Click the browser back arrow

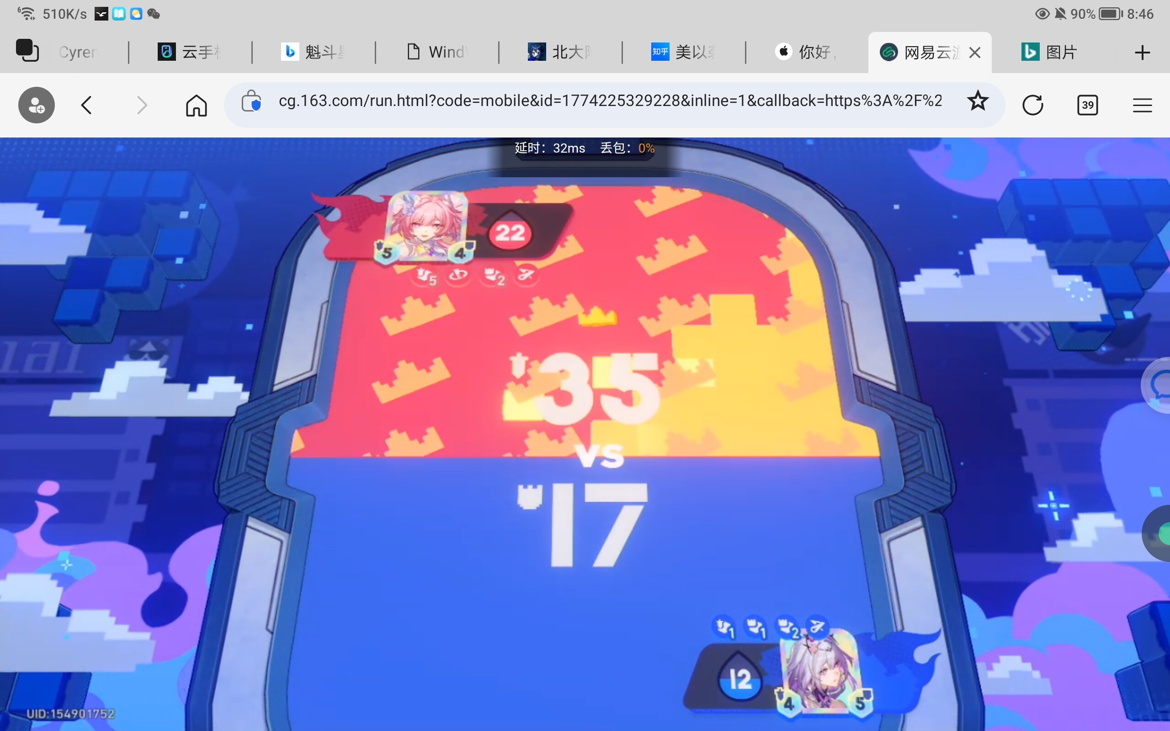(86, 105)
